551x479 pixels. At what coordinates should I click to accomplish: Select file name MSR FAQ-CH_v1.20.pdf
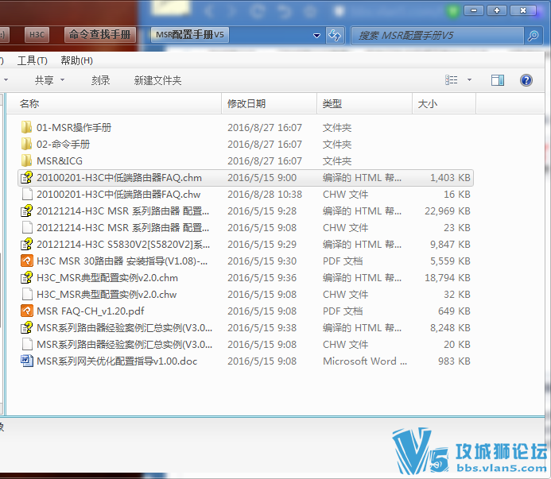(x=91, y=311)
